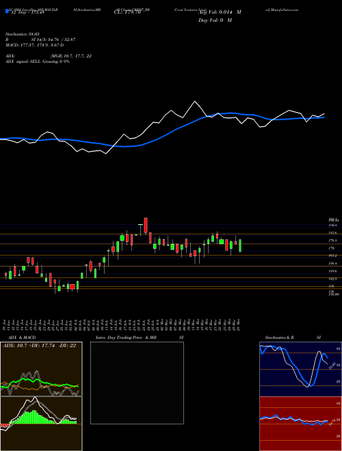Select 'Avg Vol: 0.014 M' text
Viewport: 342px width, 451px height.
point(220,12)
